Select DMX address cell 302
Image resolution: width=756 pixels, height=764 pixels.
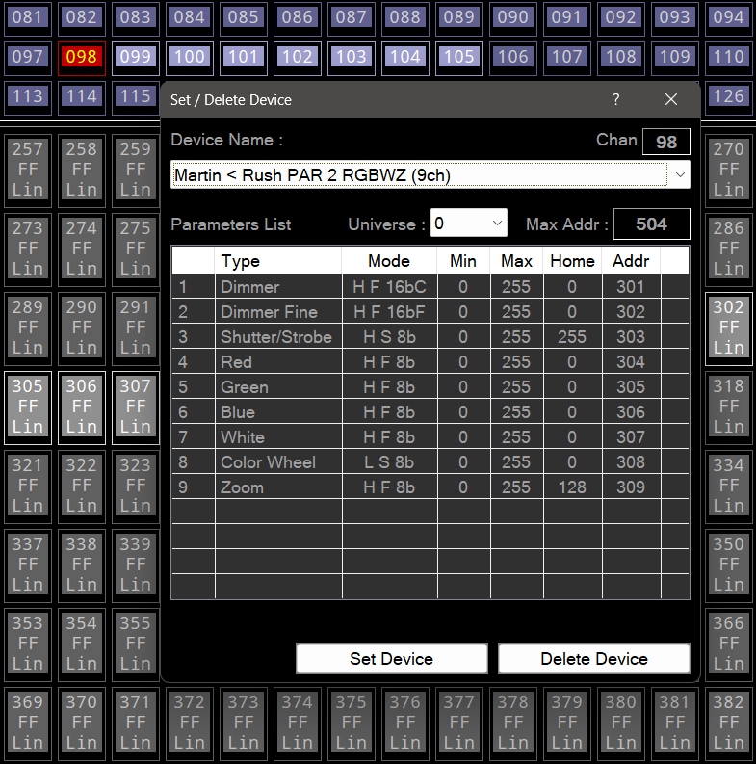click(x=728, y=327)
